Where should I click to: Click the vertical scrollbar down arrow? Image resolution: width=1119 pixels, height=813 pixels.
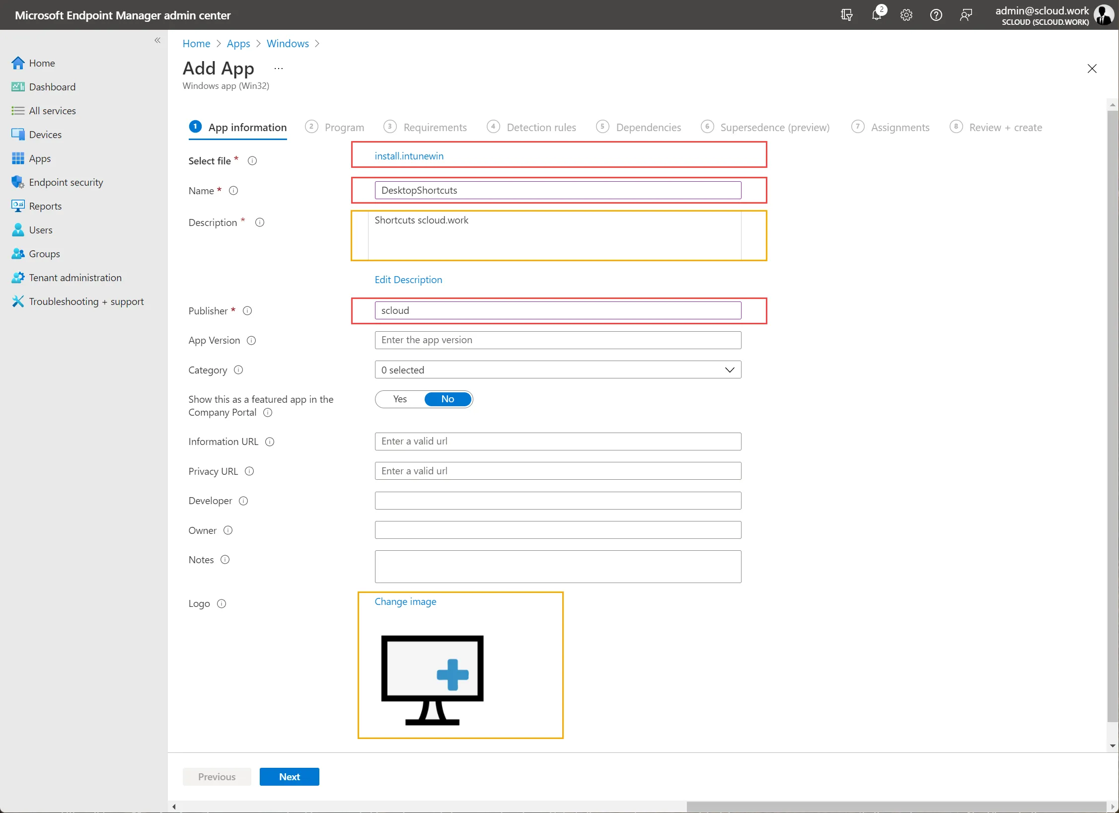1113,746
